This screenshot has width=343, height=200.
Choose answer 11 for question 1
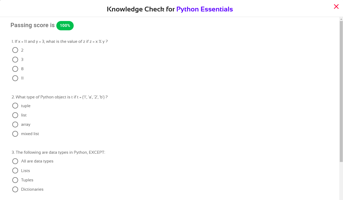tap(15, 78)
